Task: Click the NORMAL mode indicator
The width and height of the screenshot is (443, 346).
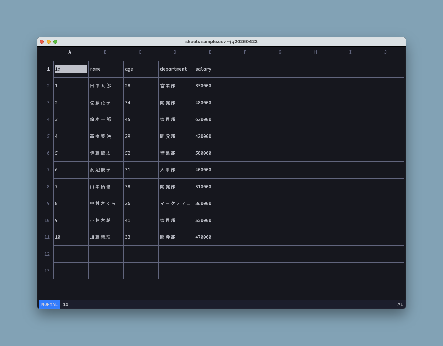Action: click(x=50, y=304)
